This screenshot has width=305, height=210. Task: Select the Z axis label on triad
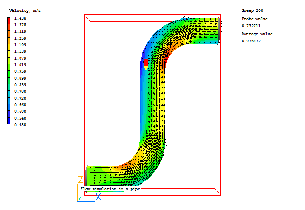coord(81,180)
